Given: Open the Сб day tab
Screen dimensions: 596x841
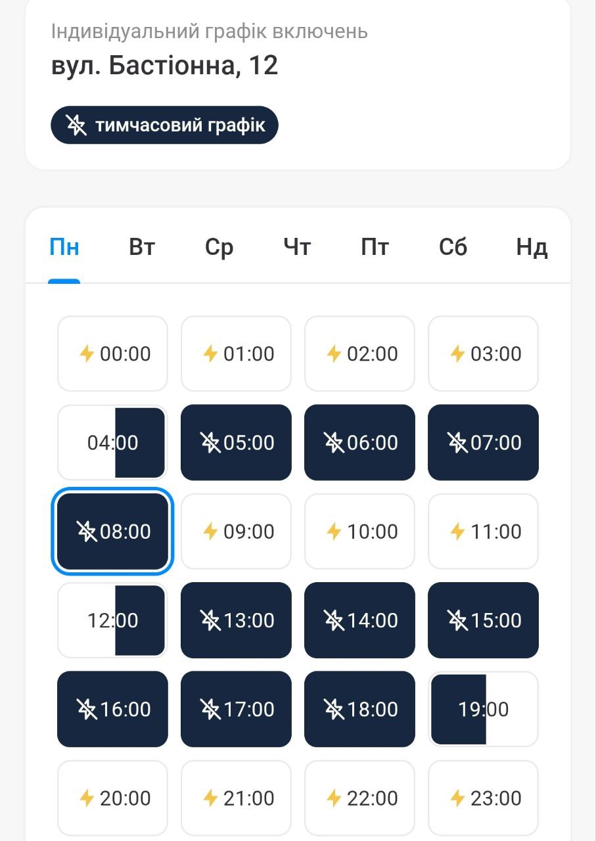Looking at the screenshot, I should coord(453,248).
